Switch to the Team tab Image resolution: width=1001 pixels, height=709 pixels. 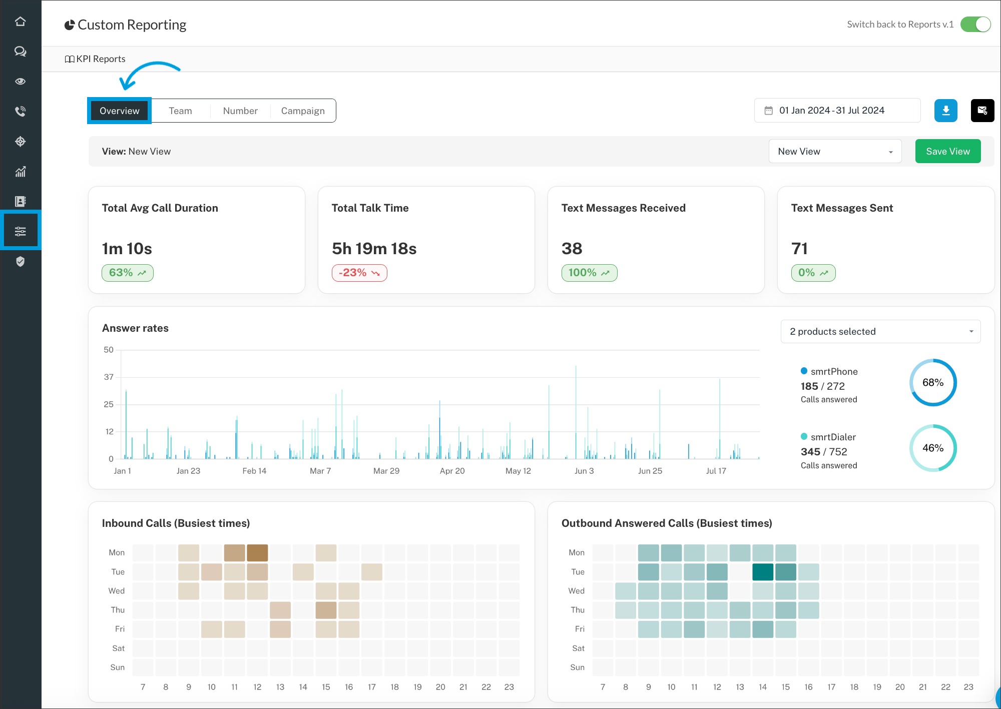click(180, 111)
